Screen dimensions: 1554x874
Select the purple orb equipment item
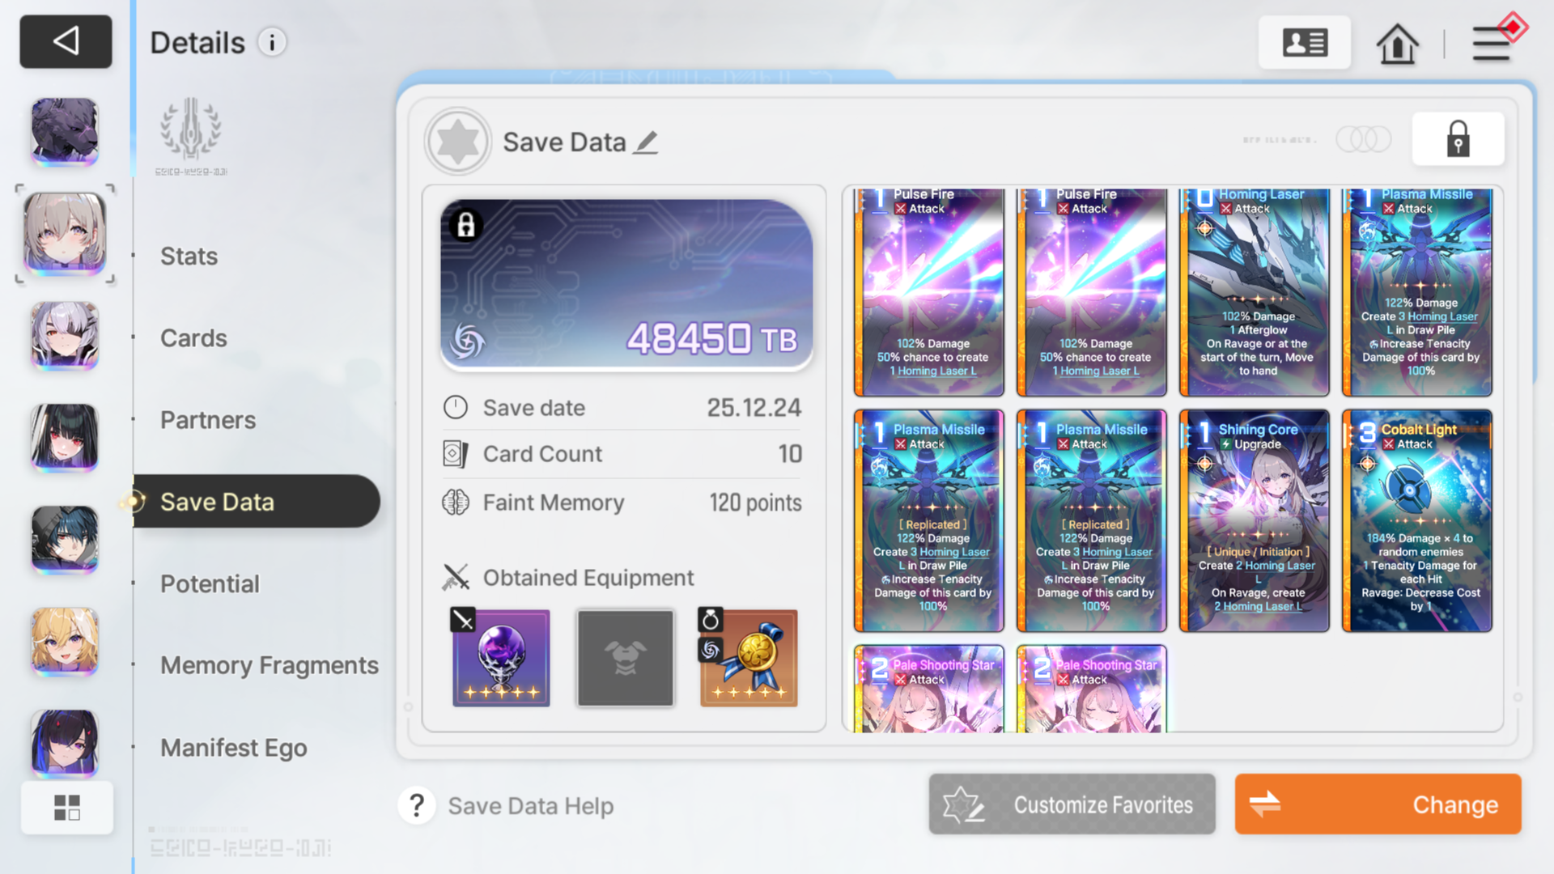click(501, 657)
